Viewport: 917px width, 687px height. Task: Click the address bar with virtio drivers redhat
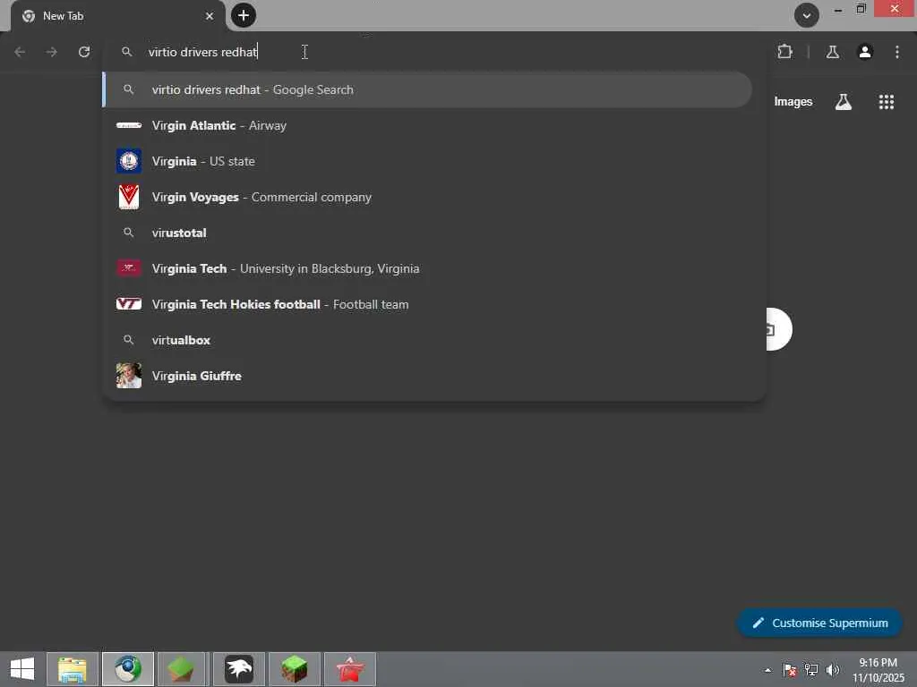[x=433, y=52]
